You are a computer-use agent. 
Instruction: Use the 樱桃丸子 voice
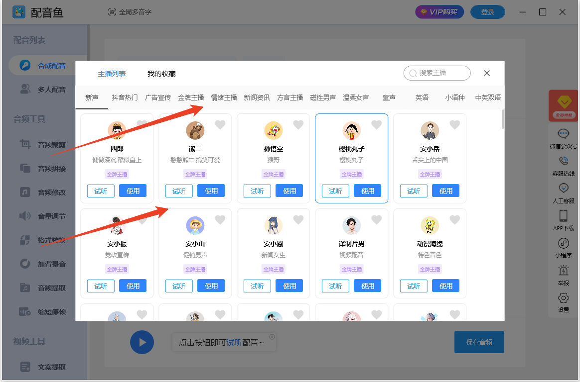click(x=367, y=191)
